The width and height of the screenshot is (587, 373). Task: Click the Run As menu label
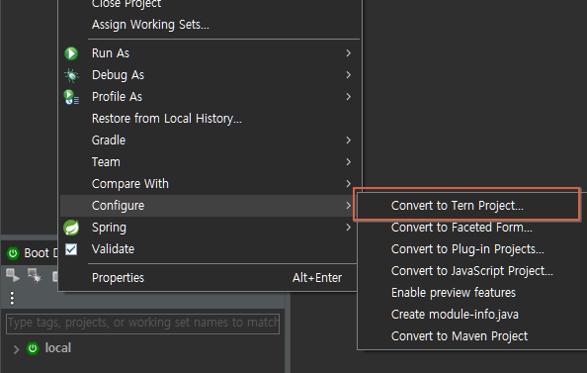[x=111, y=53]
